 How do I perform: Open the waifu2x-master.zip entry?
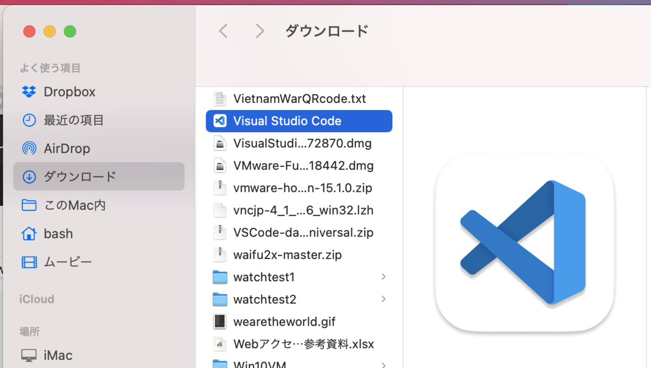[x=287, y=254]
